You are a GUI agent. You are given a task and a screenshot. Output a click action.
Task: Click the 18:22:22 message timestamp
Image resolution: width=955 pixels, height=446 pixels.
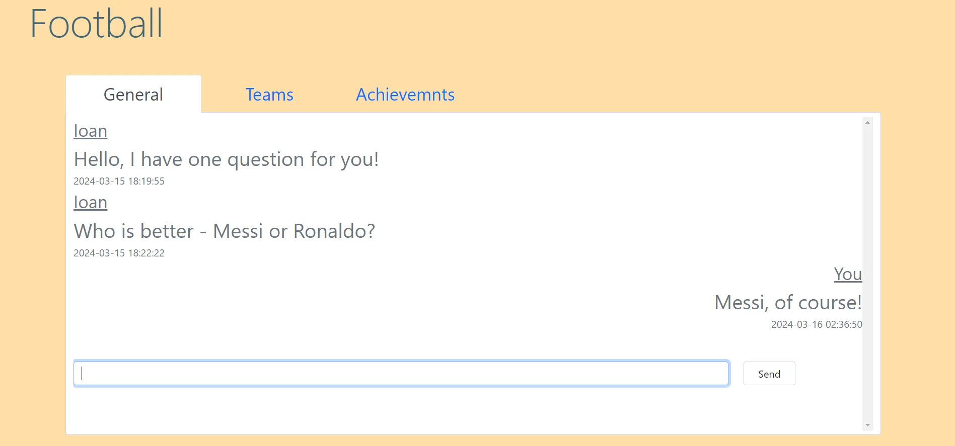[x=119, y=253]
